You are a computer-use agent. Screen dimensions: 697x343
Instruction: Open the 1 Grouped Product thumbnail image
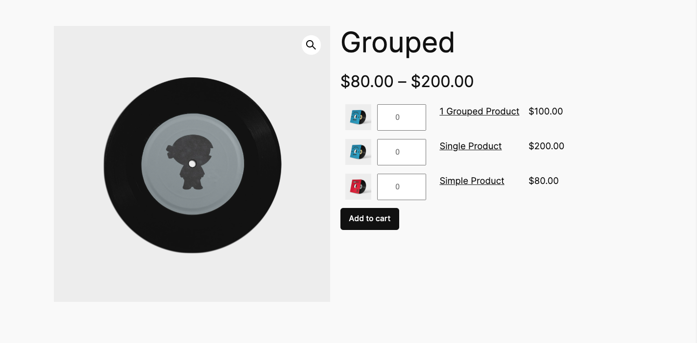click(x=358, y=117)
